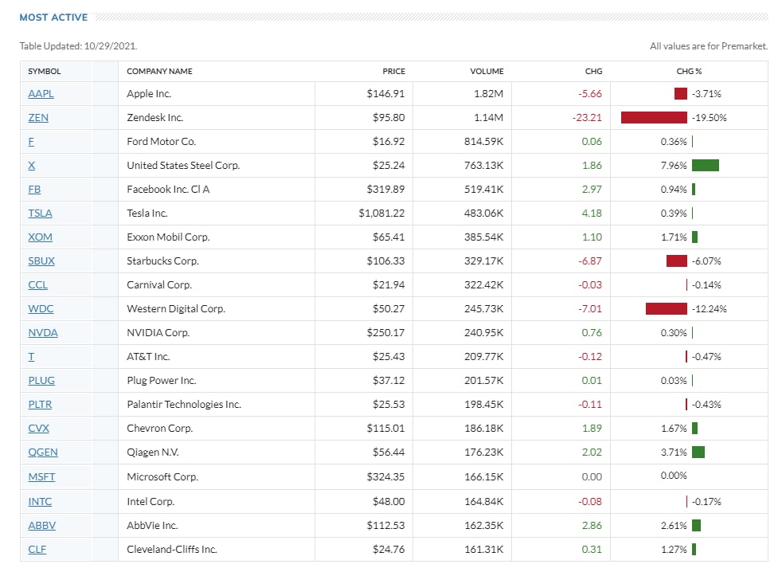Click the -12.24% change percent
The image size is (782, 572).
tap(710, 309)
